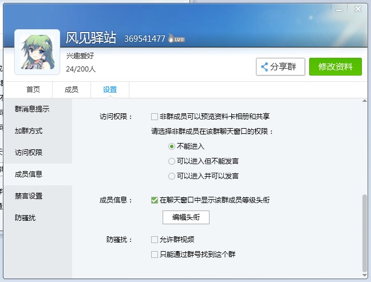Choose 可以进入但不能发言 radio option
The height and width of the screenshot is (282, 371).
coord(172,161)
